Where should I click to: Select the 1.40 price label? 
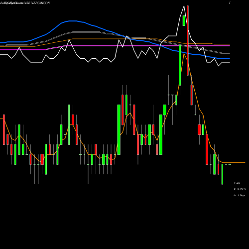click(237, 183)
